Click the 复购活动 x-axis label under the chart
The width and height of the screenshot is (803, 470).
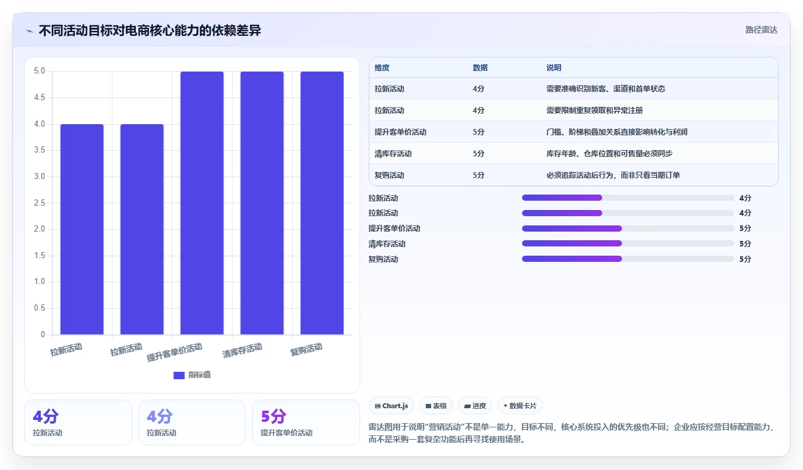(x=306, y=350)
